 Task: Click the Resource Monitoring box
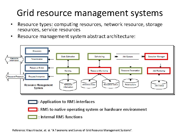click(99, 70)
